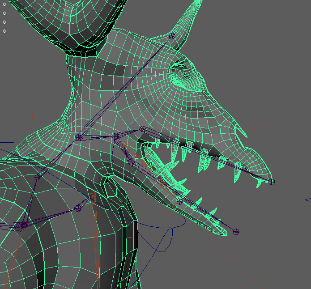
Task: Select the upper jaw root joint
Action: [143, 129]
